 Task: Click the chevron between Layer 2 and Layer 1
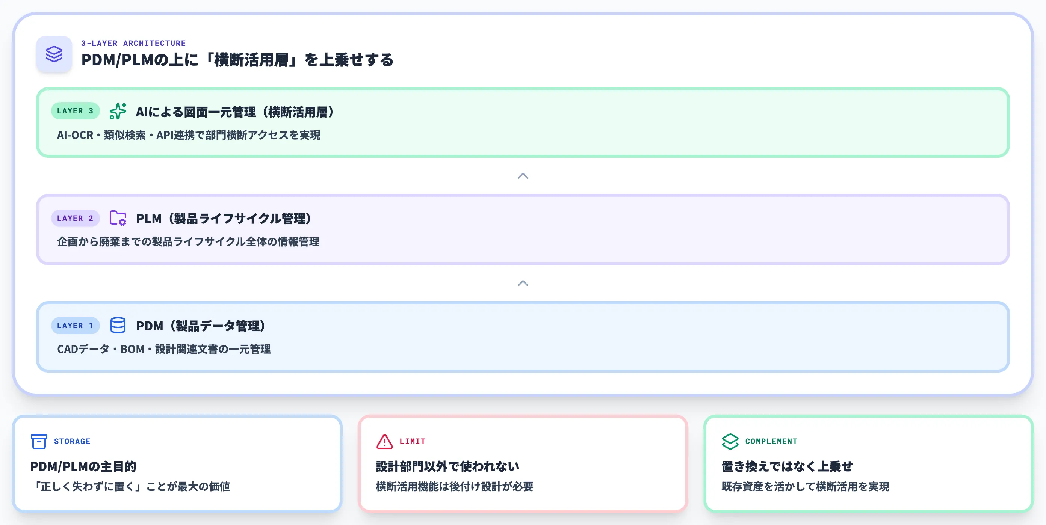click(x=523, y=283)
